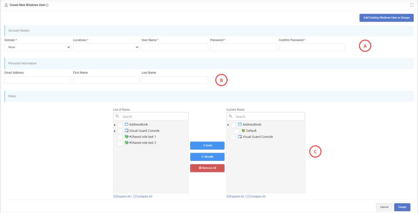This screenshot has width=418, height=213.
Task: Click Collapse All under List of Roles
Action: point(142,196)
